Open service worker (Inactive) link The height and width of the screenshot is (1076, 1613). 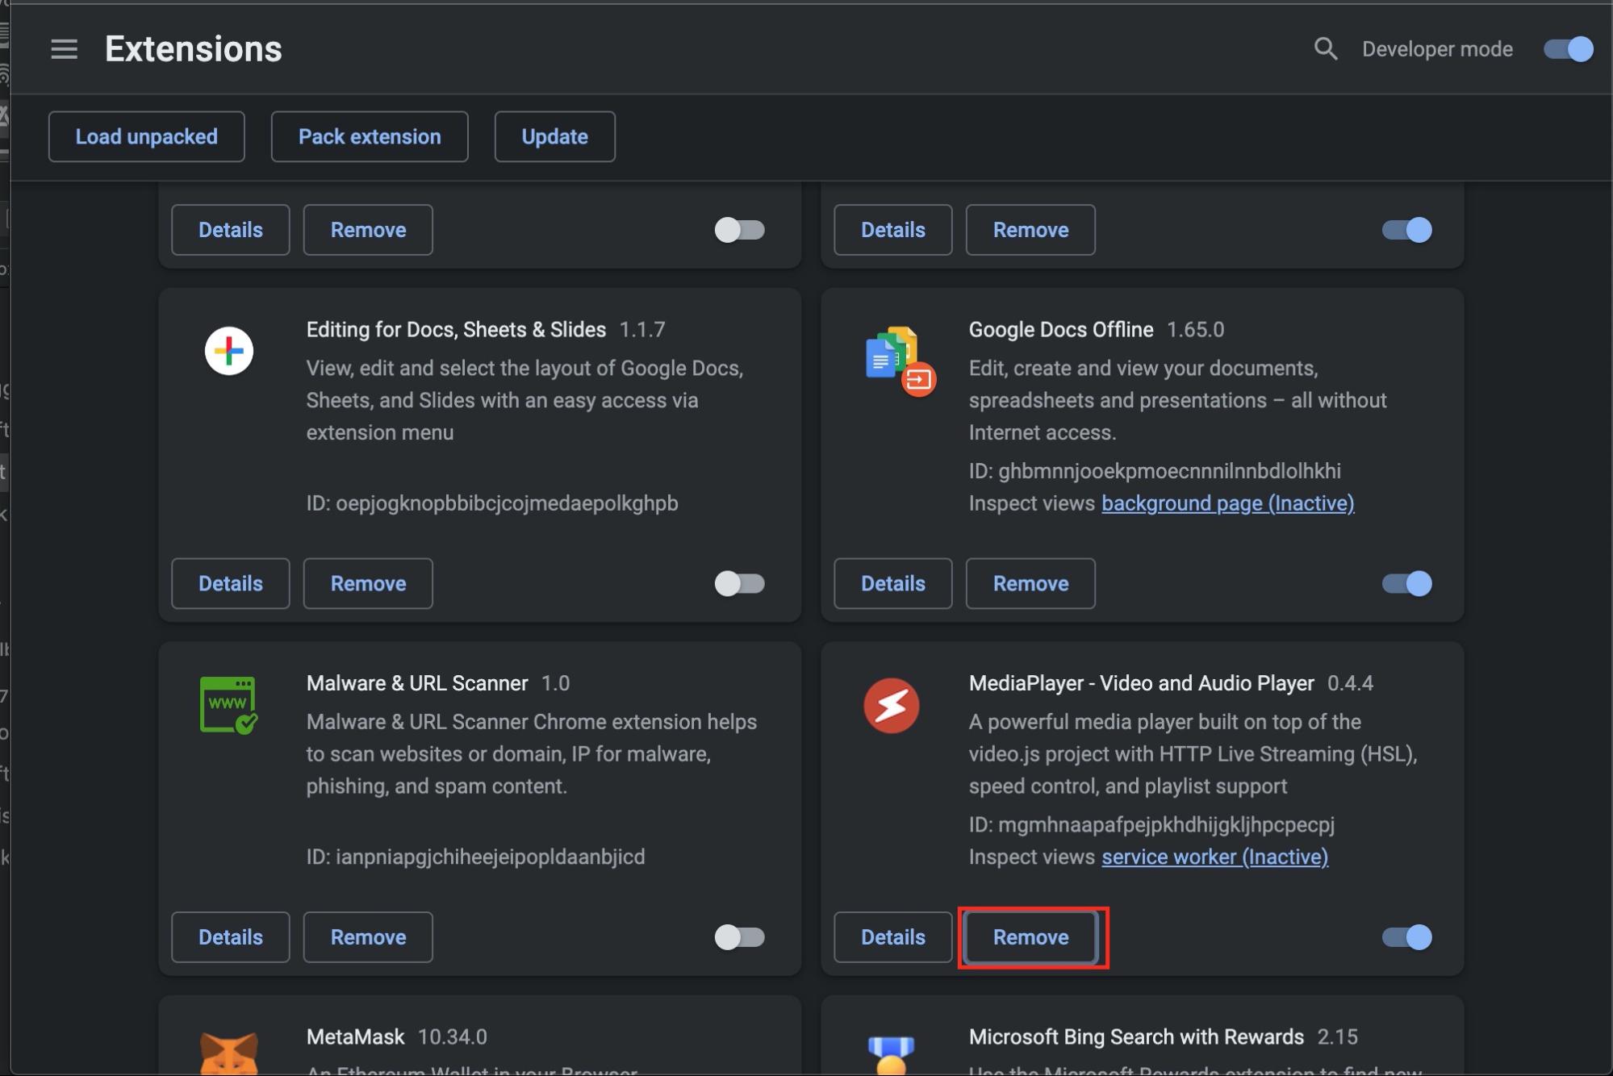tap(1215, 857)
